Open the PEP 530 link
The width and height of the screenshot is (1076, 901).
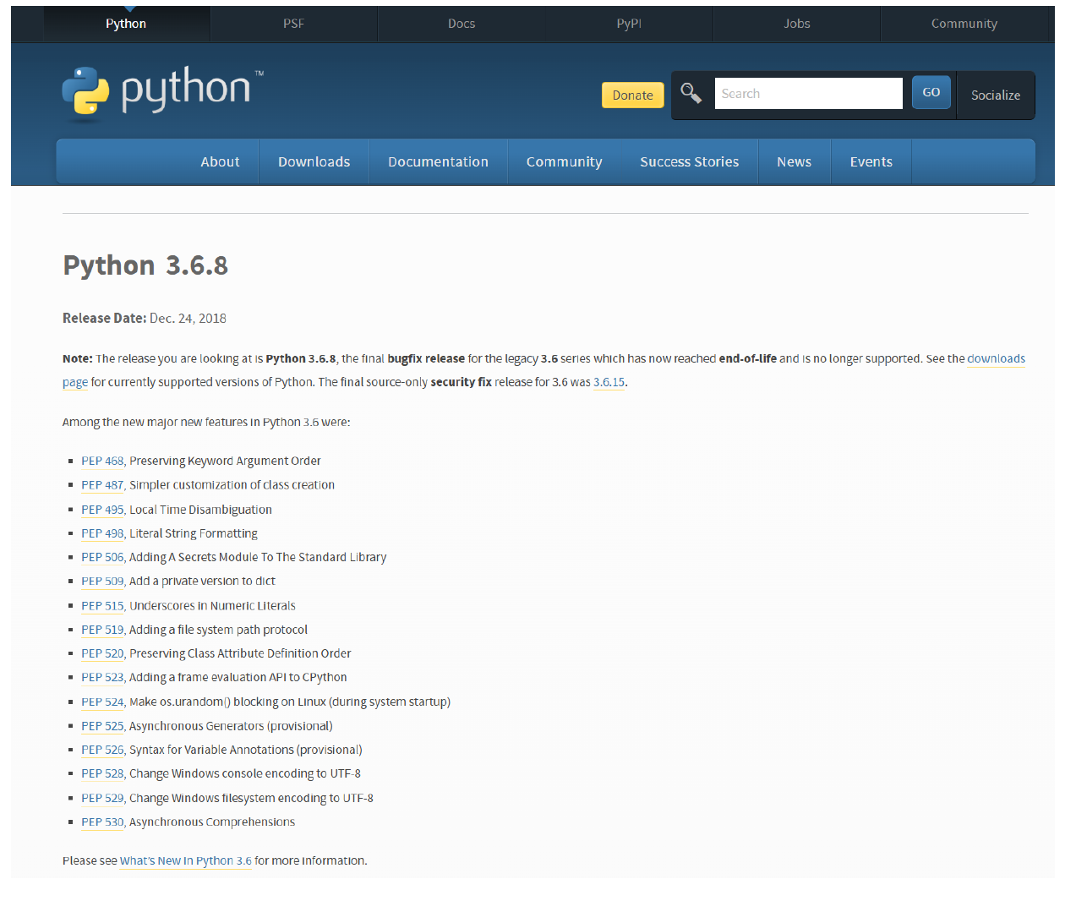click(x=103, y=822)
